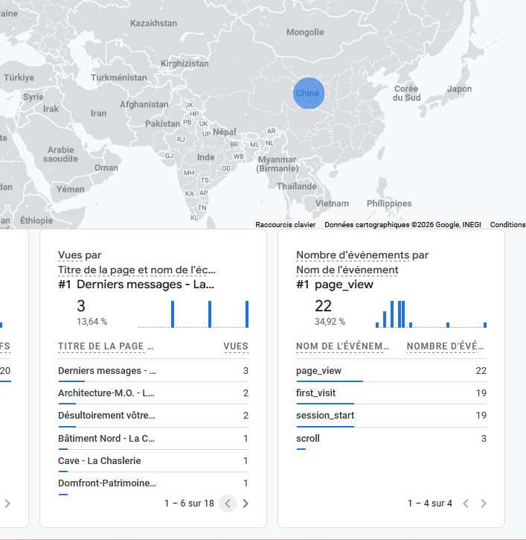The width and height of the screenshot is (526, 540).
Task: Open 'Raccourcis clavier' map link
Action: coord(285,224)
